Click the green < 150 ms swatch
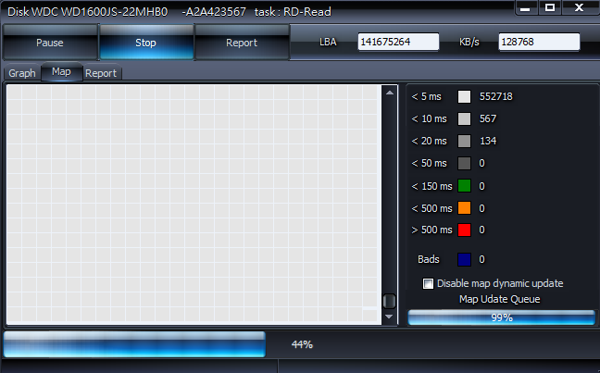The height and width of the screenshot is (373, 600). (464, 186)
